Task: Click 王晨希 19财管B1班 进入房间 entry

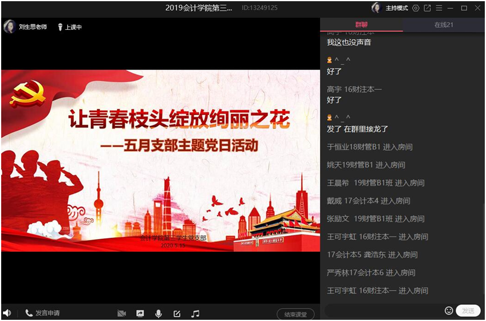Action: tap(375, 183)
